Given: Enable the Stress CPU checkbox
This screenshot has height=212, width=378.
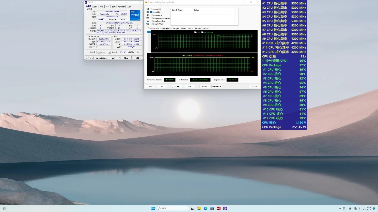Looking at the screenshot, I should pos(151,9).
